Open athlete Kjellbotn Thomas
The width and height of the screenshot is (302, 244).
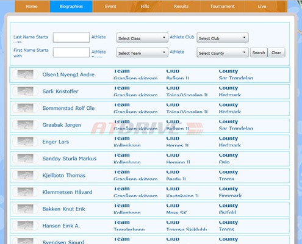point(63,176)
